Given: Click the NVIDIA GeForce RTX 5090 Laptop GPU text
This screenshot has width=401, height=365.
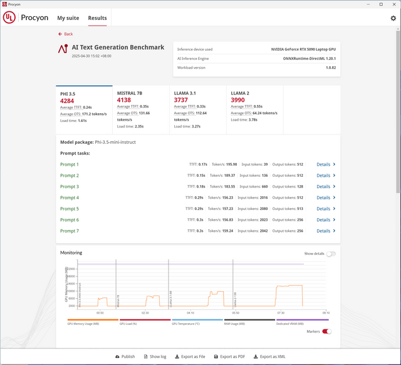Looking at the screenshot, I should coord(303,49).
